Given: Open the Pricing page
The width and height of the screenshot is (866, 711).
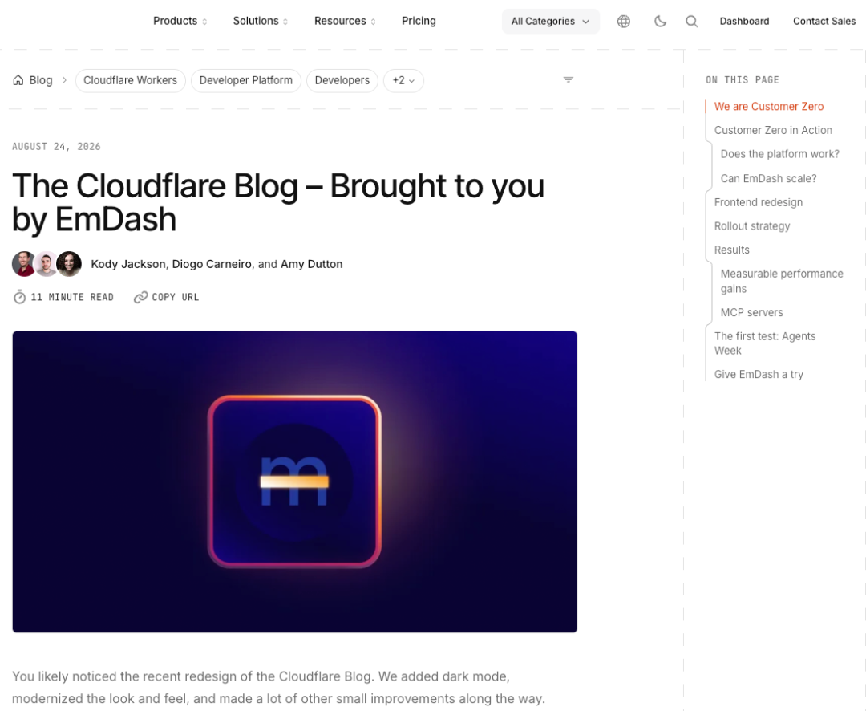Looking at the screenshot, I should pos(419,21).
